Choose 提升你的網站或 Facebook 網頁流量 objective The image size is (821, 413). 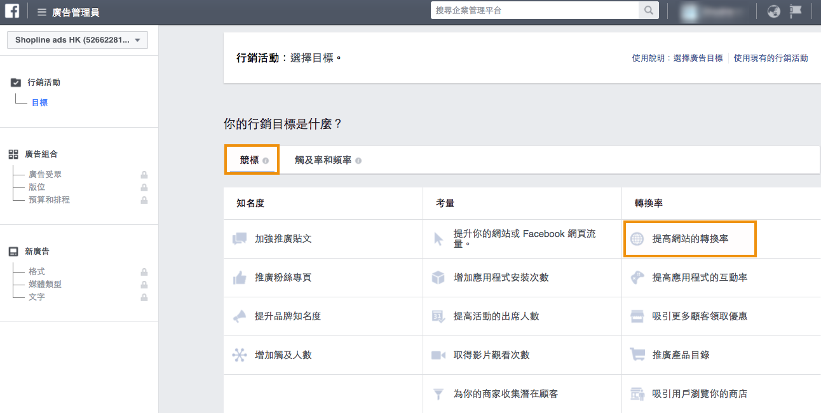pos(522,239)
